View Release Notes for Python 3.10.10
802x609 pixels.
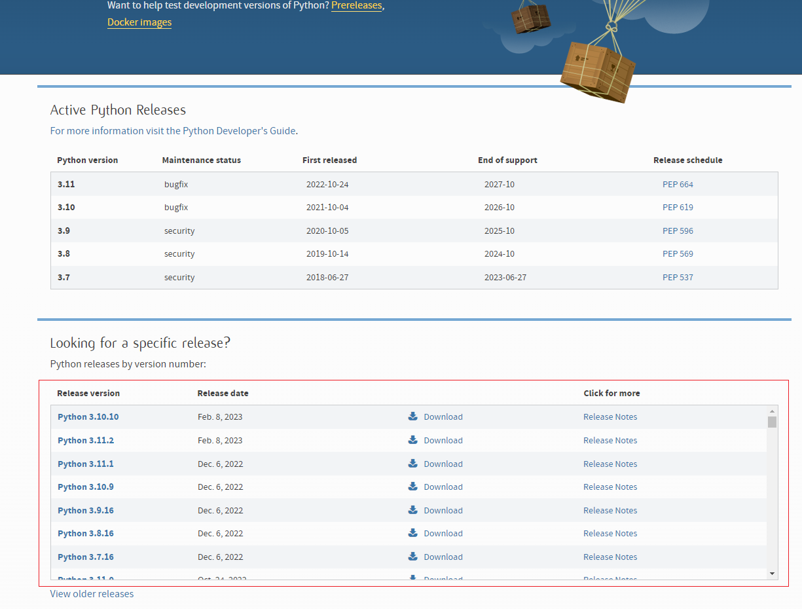coord(610,417)
